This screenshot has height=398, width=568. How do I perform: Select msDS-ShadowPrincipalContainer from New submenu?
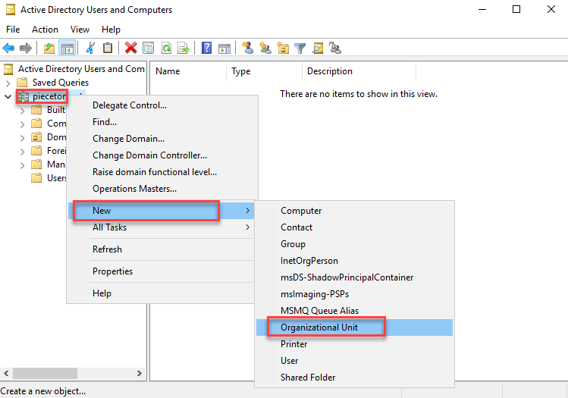point(354,277)
